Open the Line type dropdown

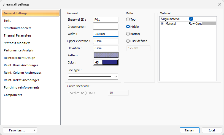(x=93, y=76)
